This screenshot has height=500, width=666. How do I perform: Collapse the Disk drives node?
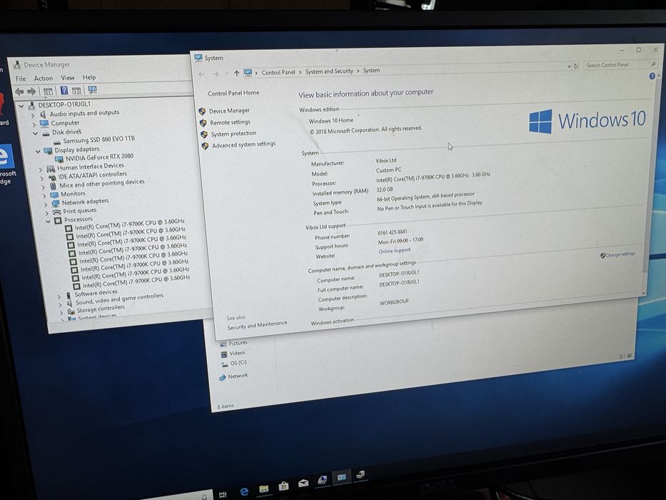click(x=35, y=134)
